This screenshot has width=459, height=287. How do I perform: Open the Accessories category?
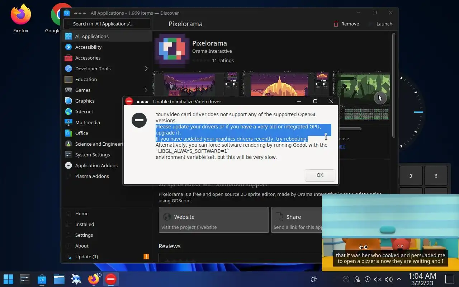pos(107,58)
